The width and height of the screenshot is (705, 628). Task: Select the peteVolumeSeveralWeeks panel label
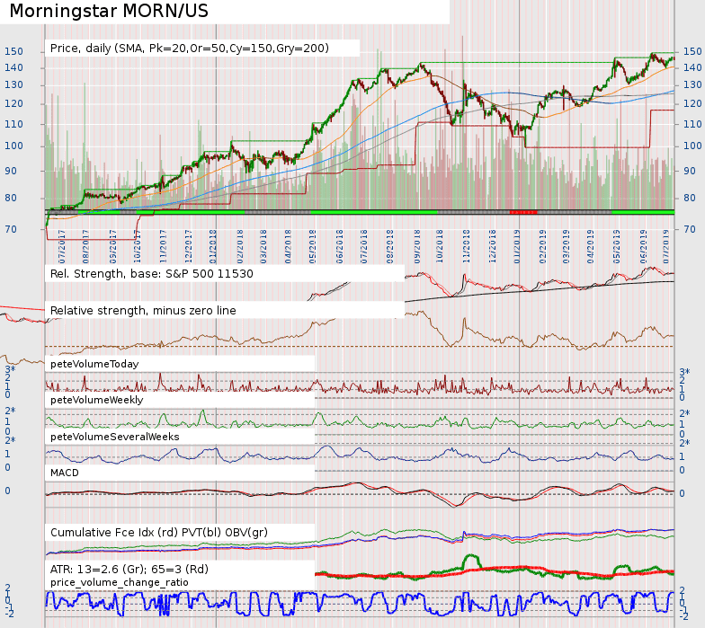(115, 437)
